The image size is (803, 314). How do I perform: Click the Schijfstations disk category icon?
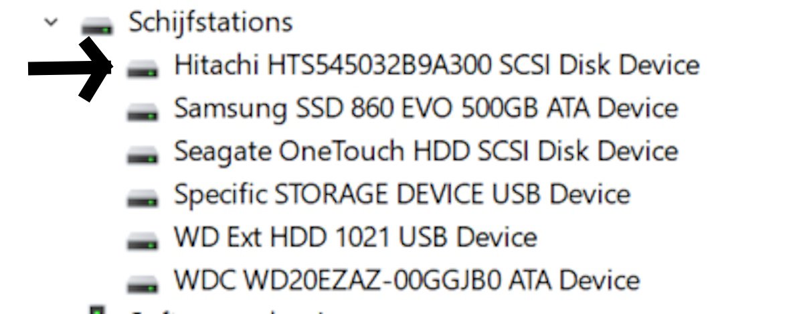click(x=96, y=25)
